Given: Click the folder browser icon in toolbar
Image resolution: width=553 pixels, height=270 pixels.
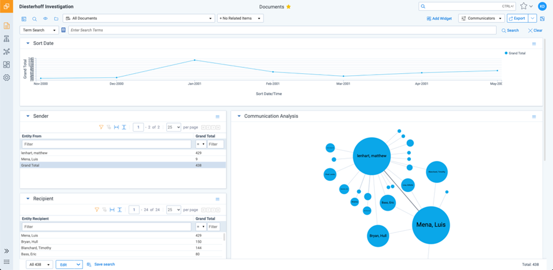Looking at the screenshot, I should click(56, 19).
